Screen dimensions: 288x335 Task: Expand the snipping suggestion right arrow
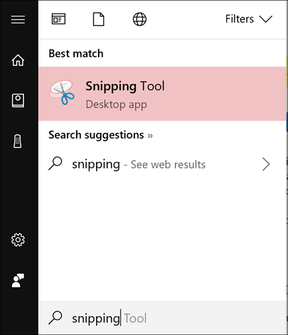266,165
